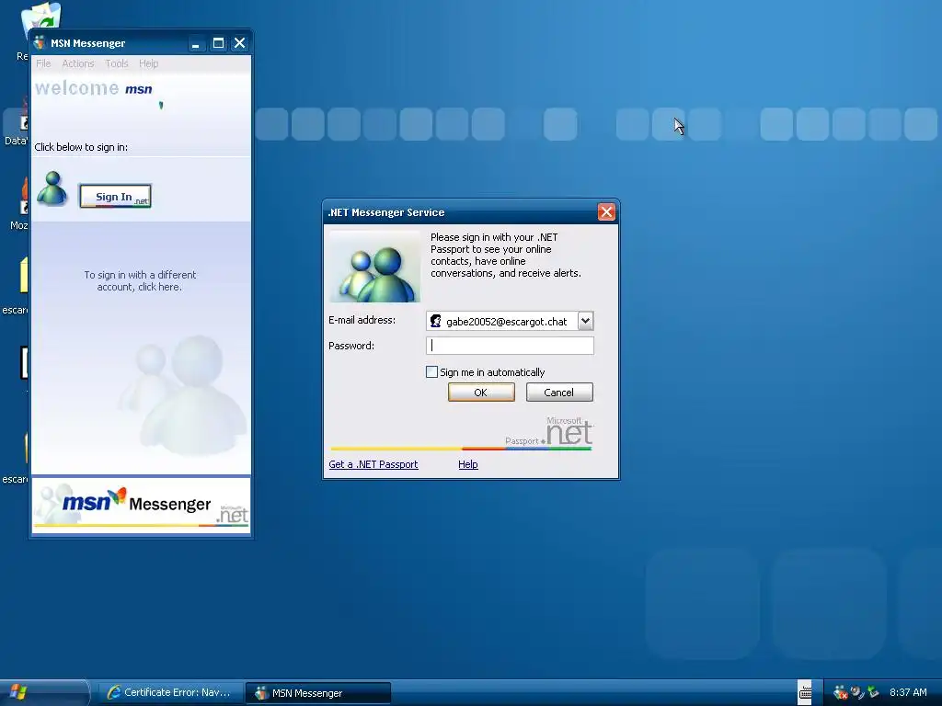Screen dimensions: 942x706
Task: Enable 'Sign me in automatically' checkbox
Action: (431, 372)
